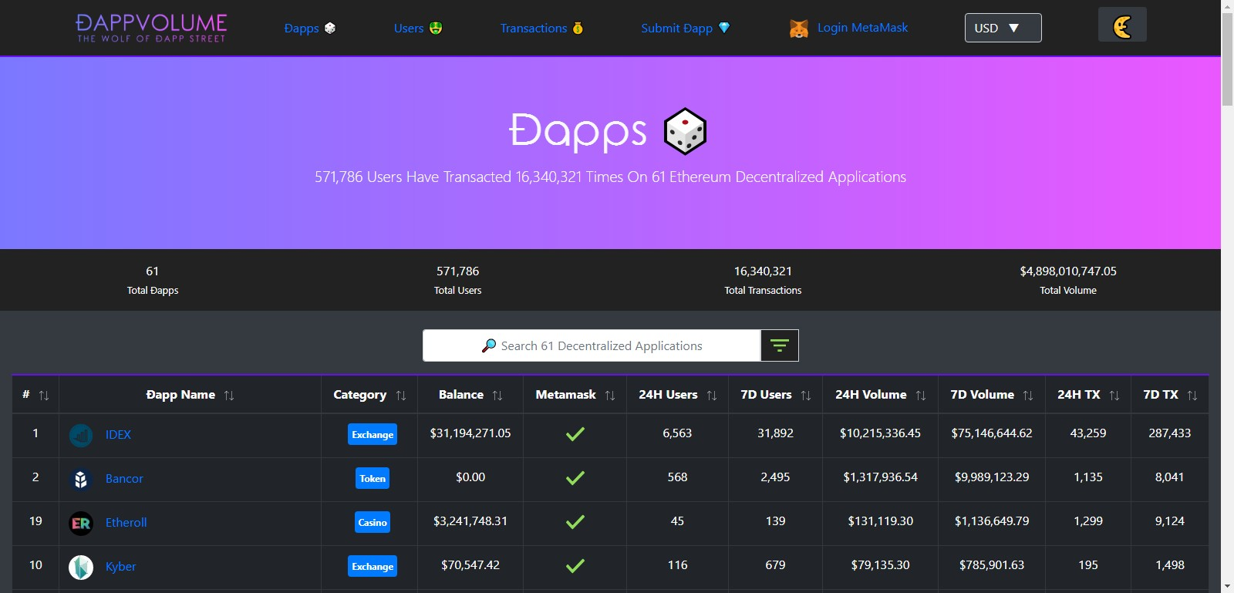Screen dimensions: 1234x593
Task: Focus the Search 61 Decentralized Applications field
Action: tap(592, 345)
